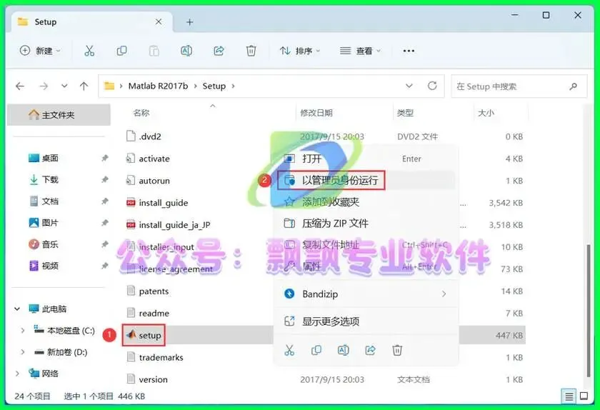The image size is (600, 410).
Task: Click Setup in breadcrumb path
Action: point(214,86)
